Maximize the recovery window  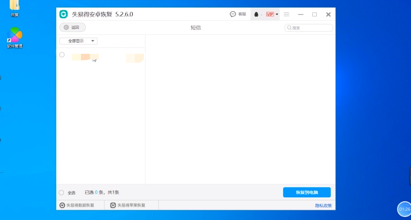coord(315,14)
